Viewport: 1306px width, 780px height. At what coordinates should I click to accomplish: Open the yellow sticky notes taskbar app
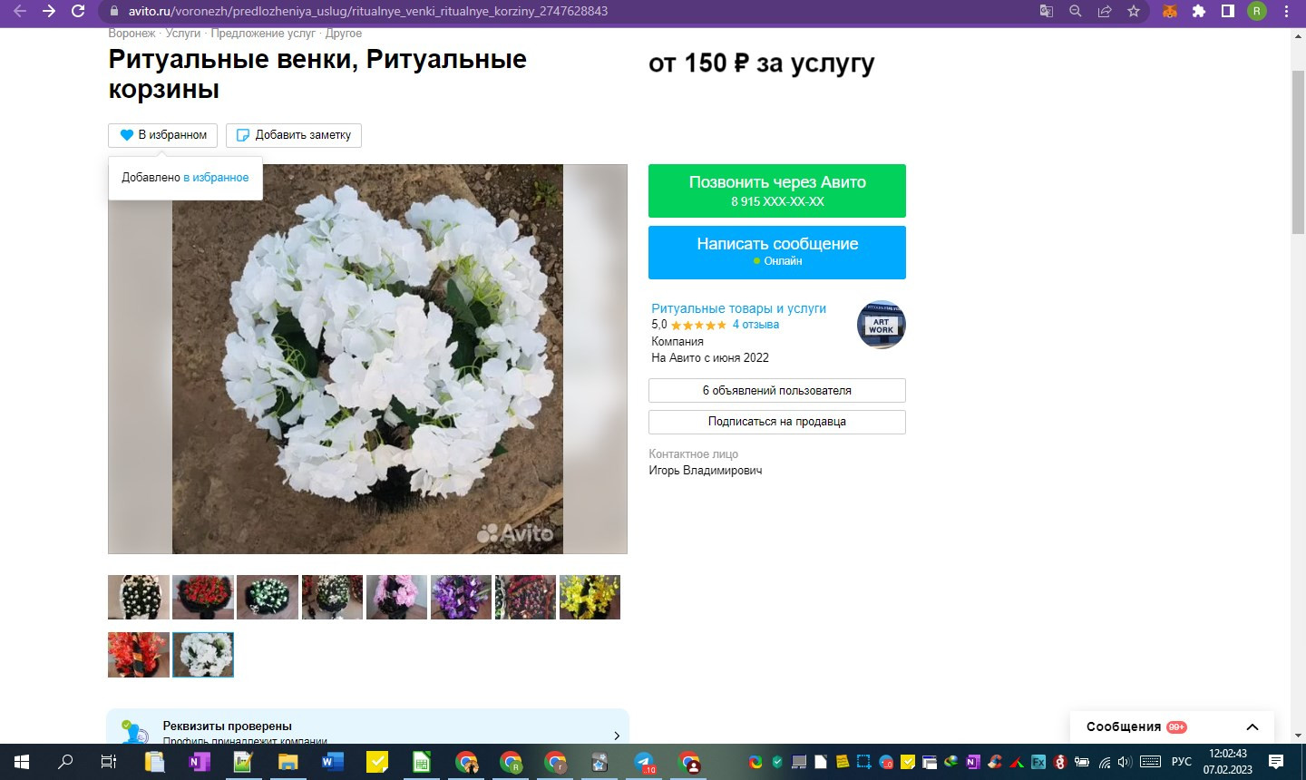(376, 762)
